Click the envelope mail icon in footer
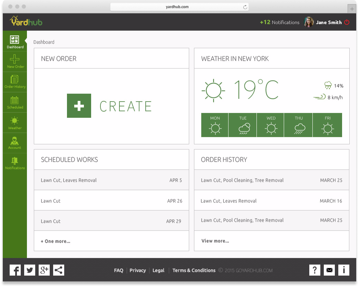359x287 pixels. pyautogui.click(x=329, y=270)
